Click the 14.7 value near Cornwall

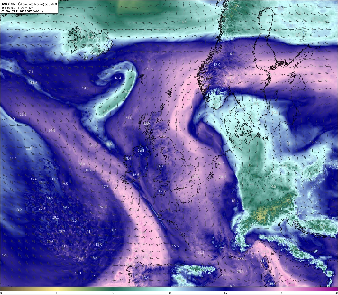(x=162, y=191)
